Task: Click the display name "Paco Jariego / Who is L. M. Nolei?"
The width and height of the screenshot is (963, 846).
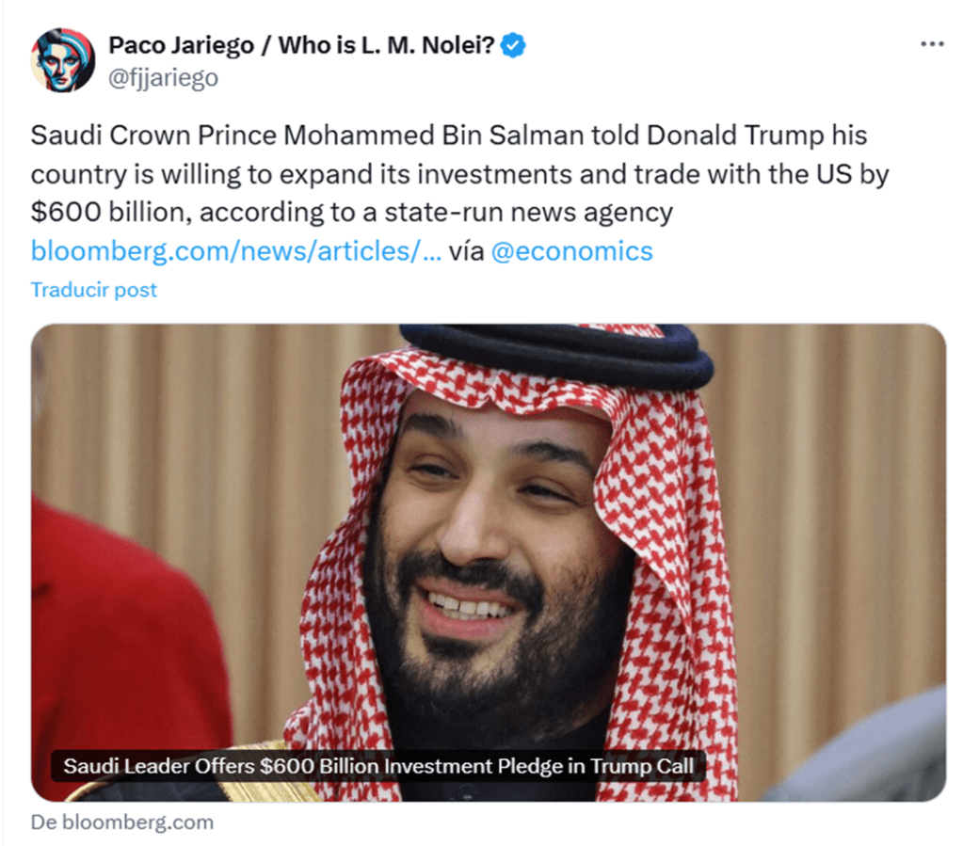Action: 301,45
